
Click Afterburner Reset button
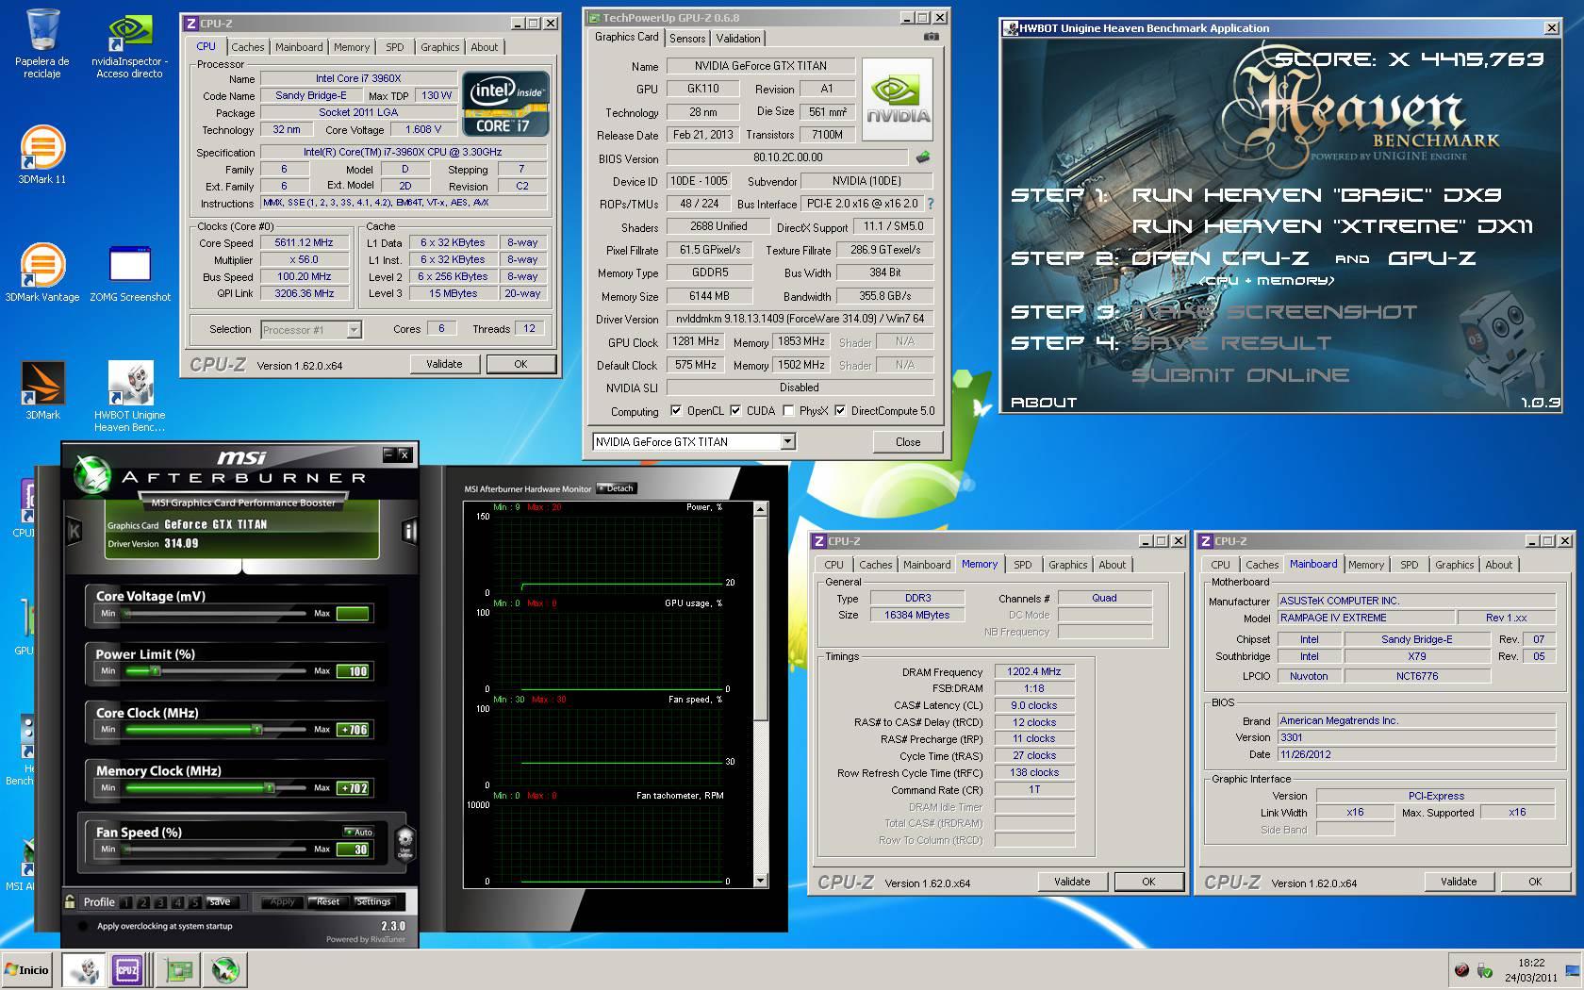coord(328,902)
